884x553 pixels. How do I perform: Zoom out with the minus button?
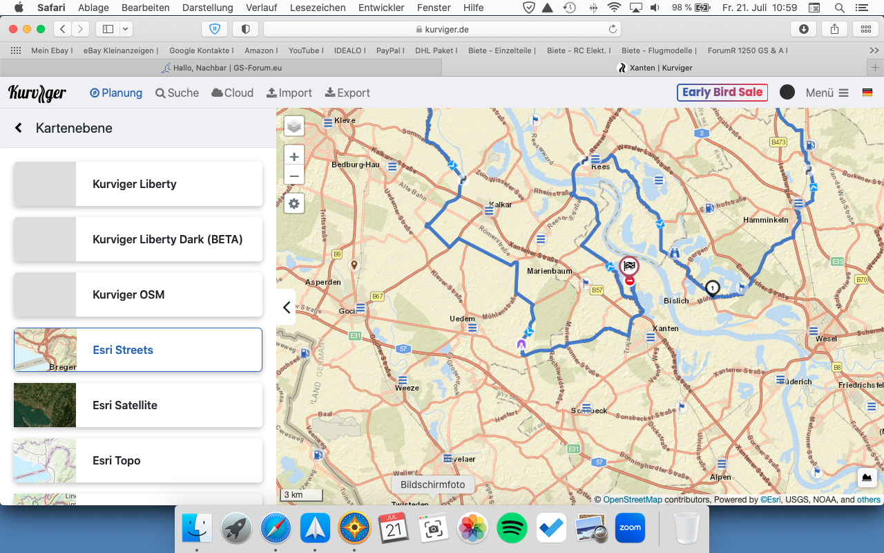coord(294,176)
